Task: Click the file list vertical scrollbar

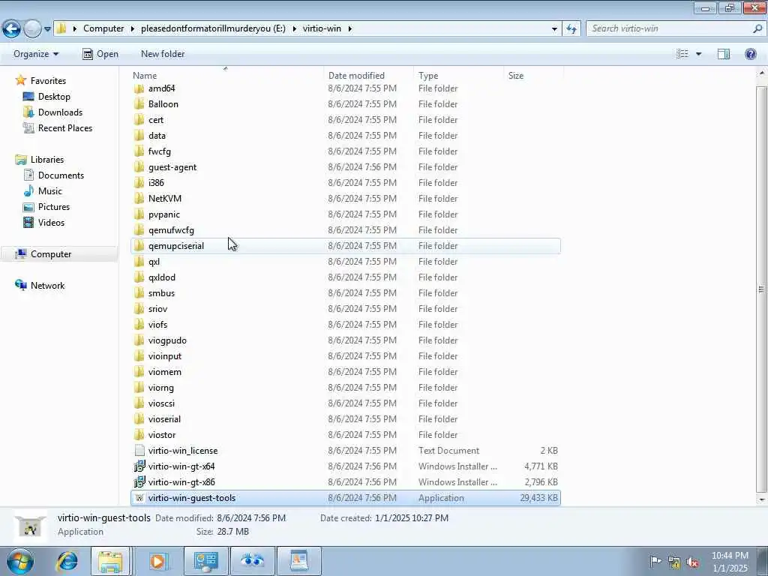Action: point(761,289)
